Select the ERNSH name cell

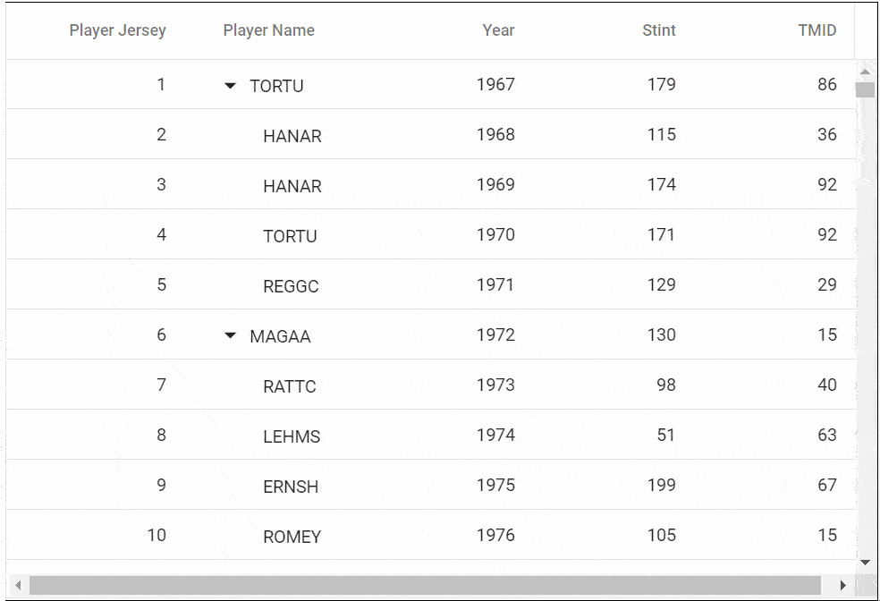291,487
